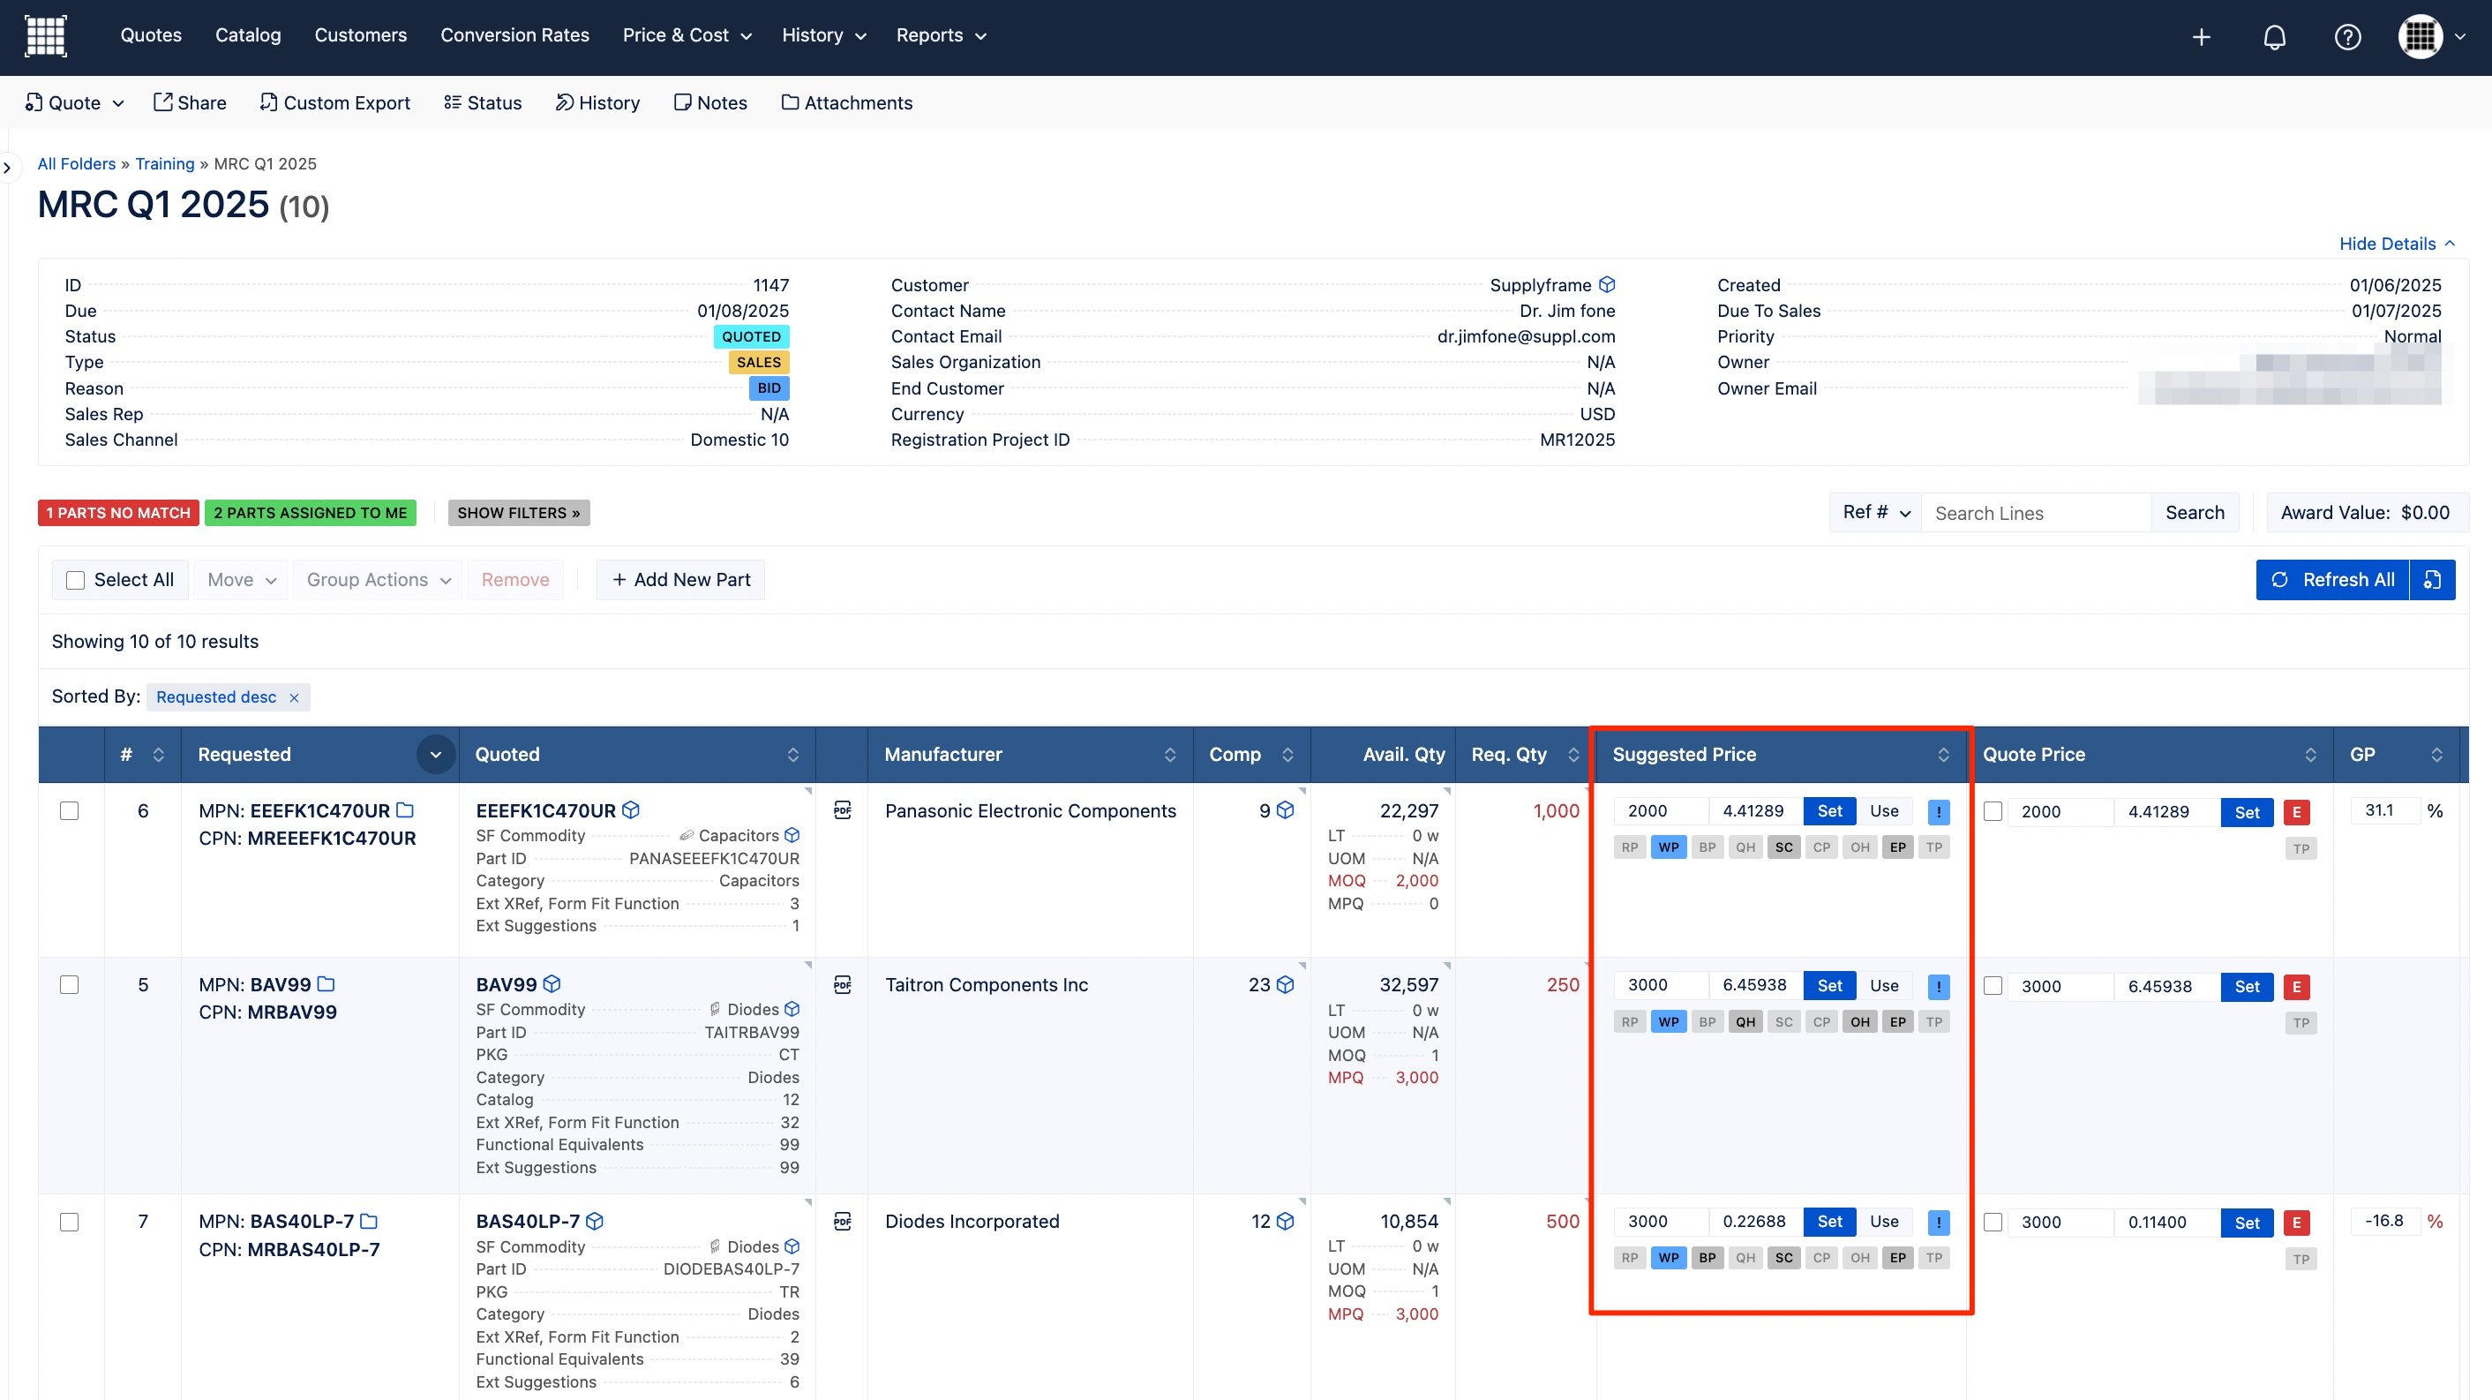This screenshot has width=2492, height=1400.
Task: Open the Reports dropdown menu
Action: click(941, 36)
